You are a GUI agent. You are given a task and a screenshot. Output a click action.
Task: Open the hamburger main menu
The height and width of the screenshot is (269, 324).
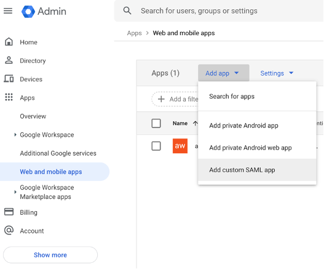tap(8, 11)
